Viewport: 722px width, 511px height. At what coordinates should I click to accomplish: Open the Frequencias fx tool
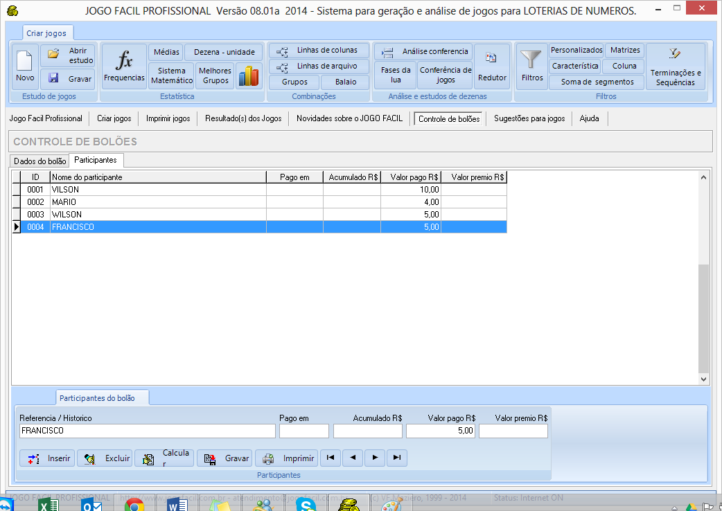124,66
